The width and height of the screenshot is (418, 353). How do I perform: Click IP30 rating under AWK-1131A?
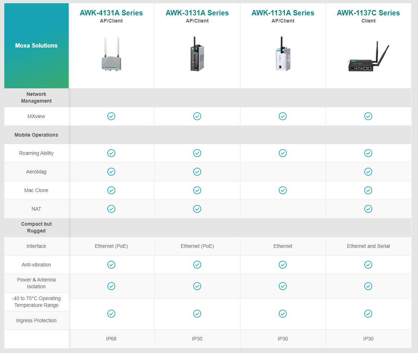[283, 339]
